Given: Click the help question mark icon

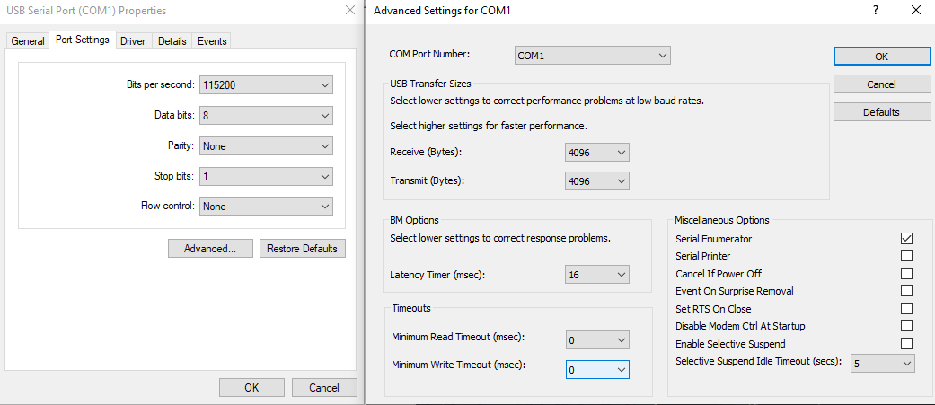Looking at the screenshot, I should point(874,11).
